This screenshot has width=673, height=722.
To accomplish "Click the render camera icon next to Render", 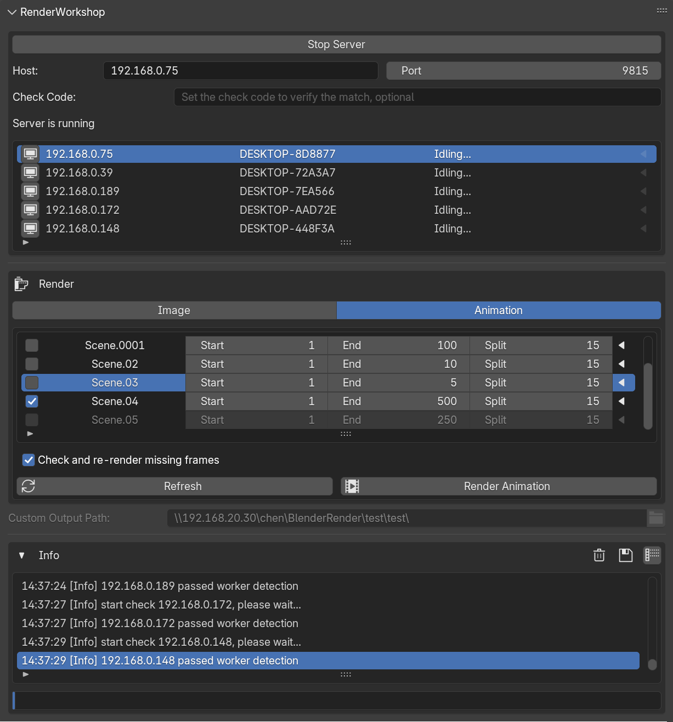I will [21, 284].
